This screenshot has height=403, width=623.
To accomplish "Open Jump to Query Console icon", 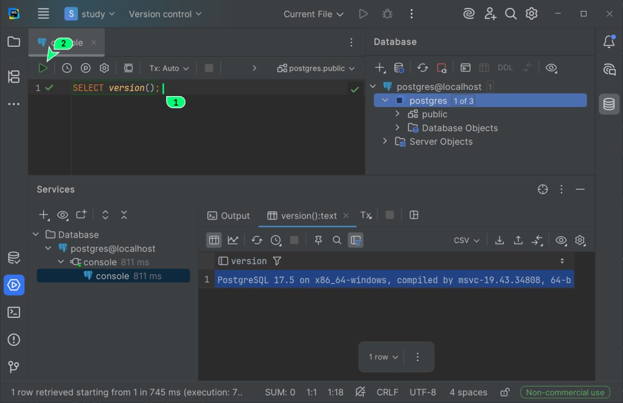I will click(465, 68).
